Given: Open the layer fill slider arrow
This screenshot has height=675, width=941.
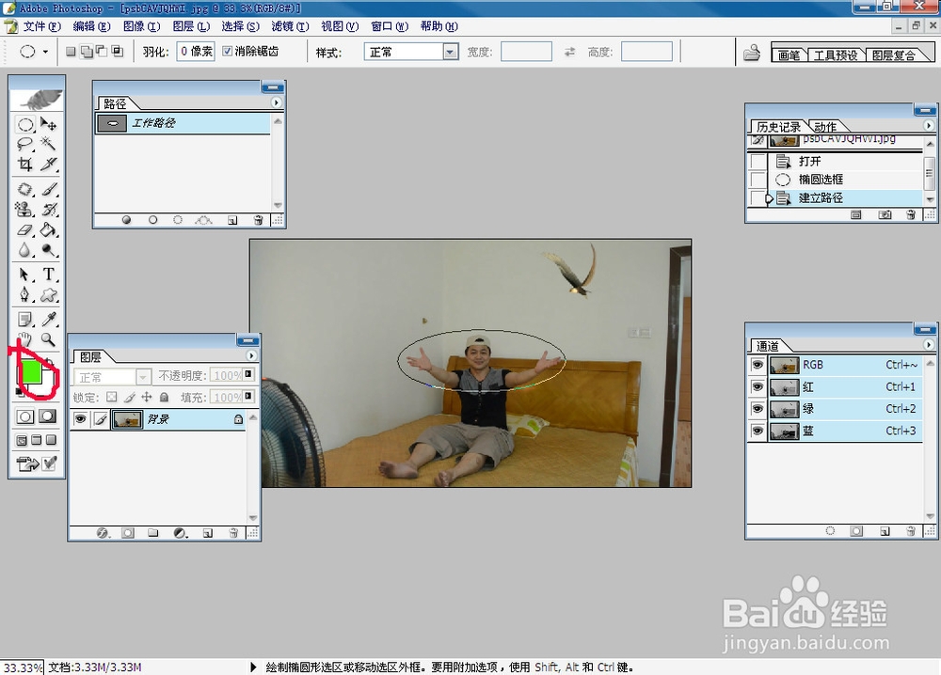Looking at the screenshot, I should click(x=247, y=397).
